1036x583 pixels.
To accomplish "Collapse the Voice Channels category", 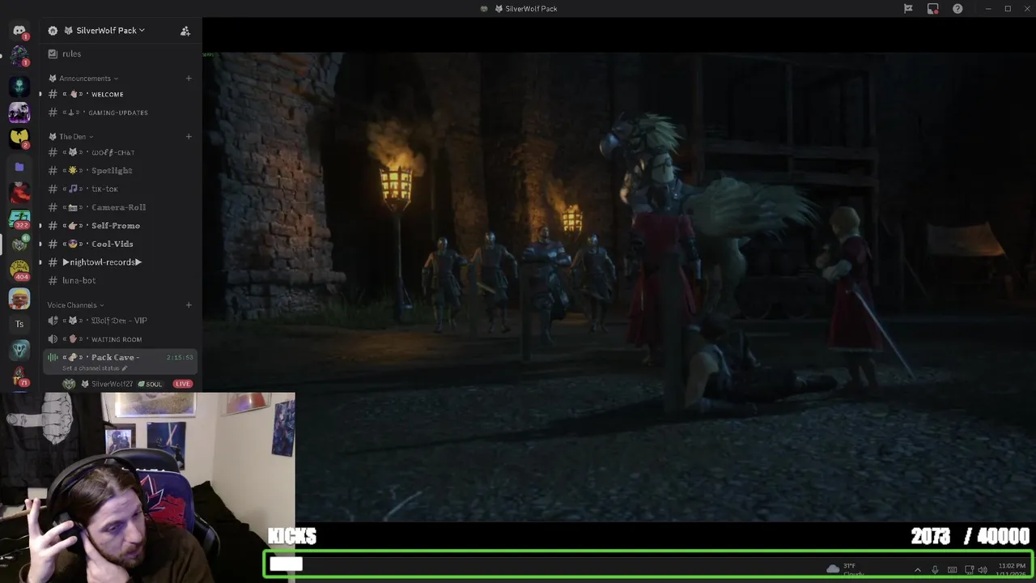I will point(75,305).
